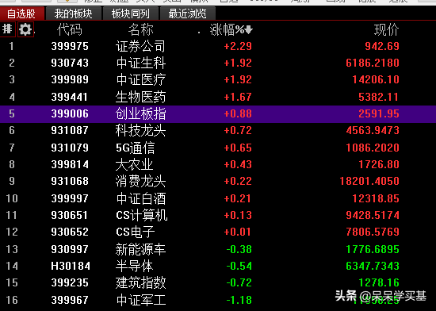
Task: Select the 大农业 index name
Action: [134, 165]
